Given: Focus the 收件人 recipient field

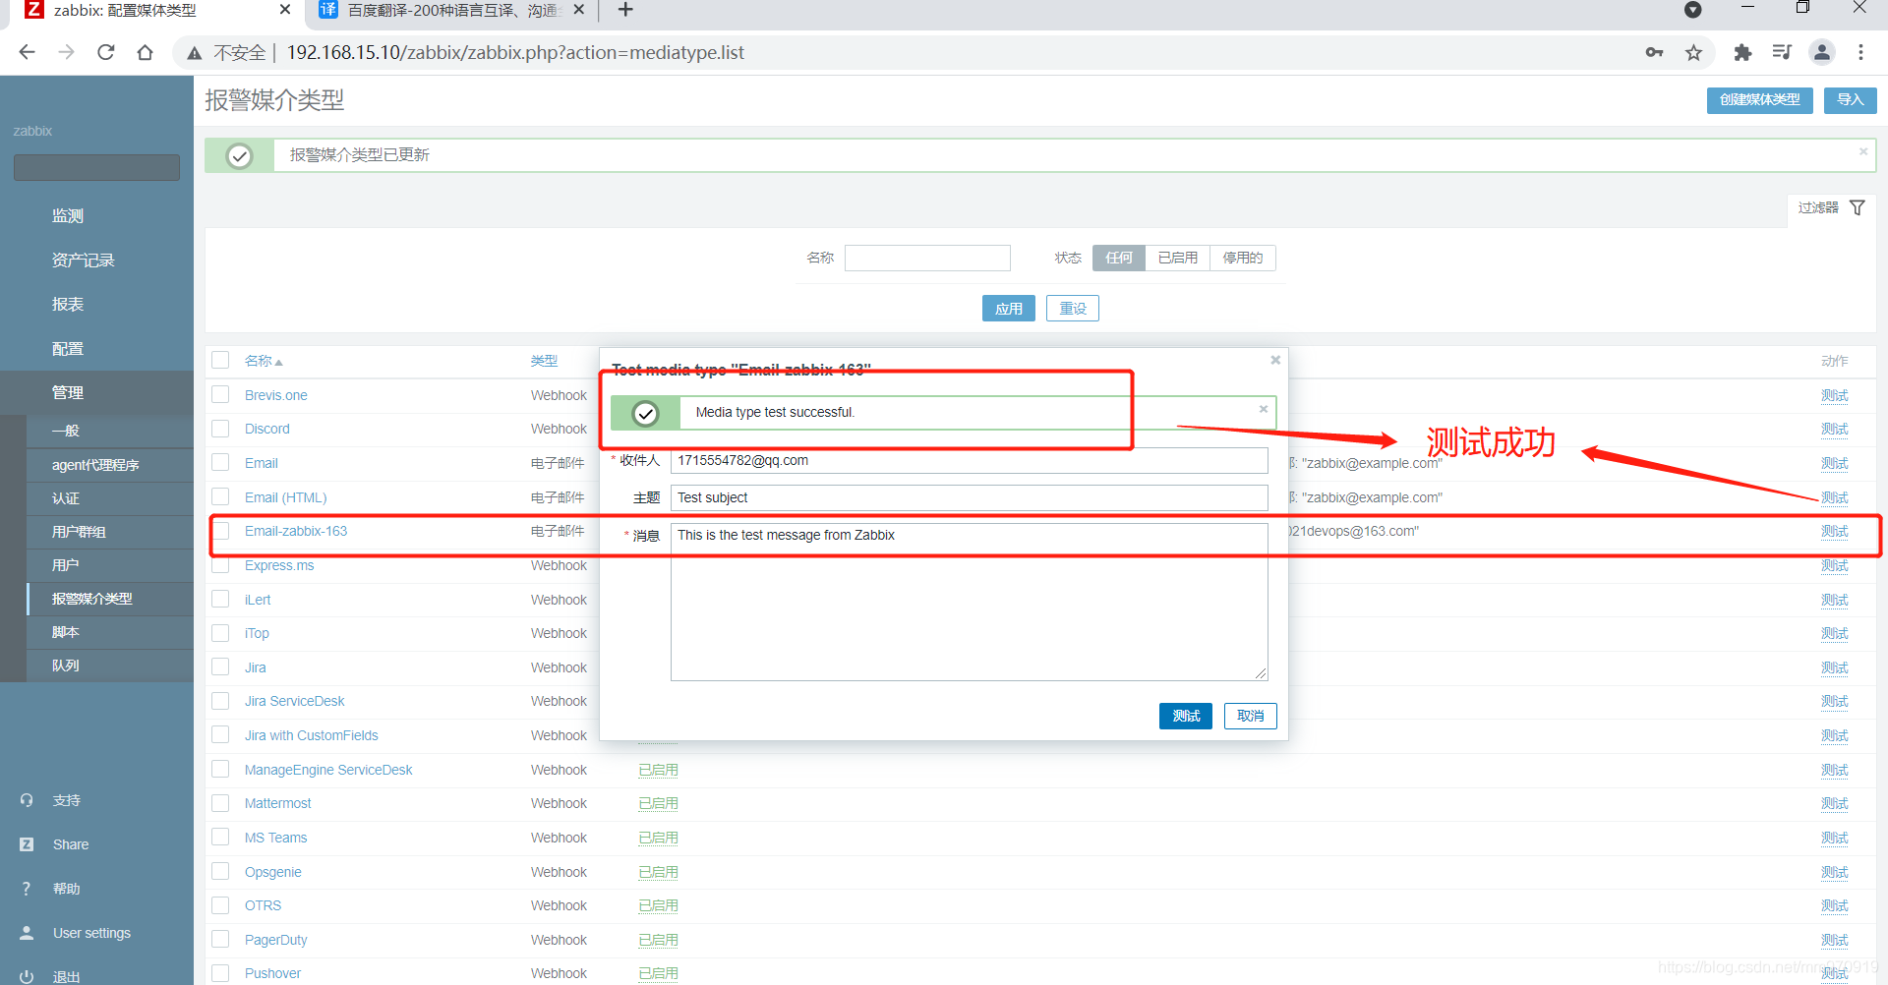Looking at the screenshot, I should pos(970,460).
